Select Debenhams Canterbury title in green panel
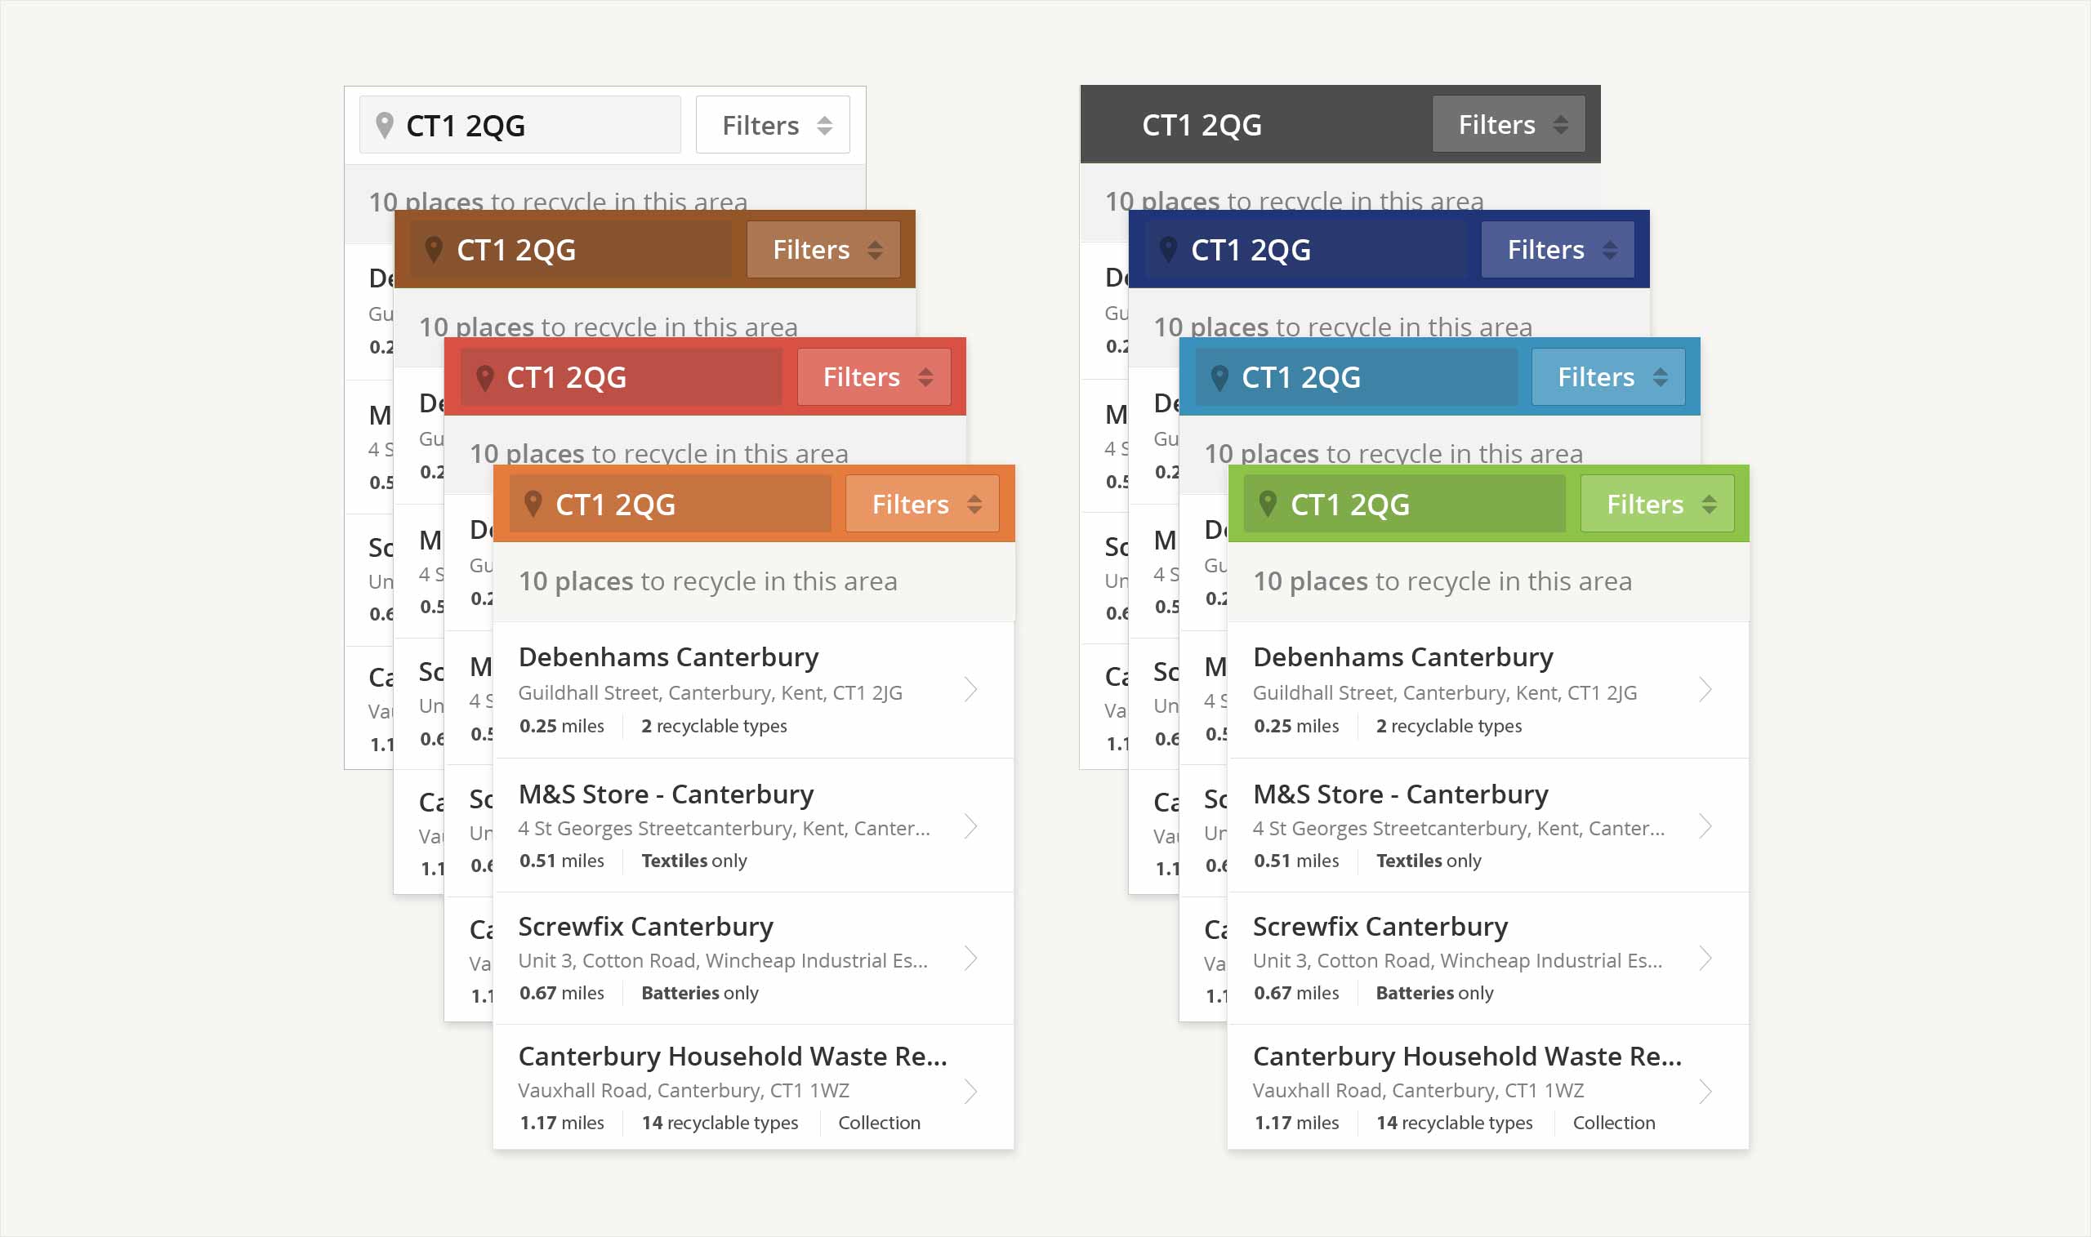Screen dimensions: 2091x1237 (x=1402, y=657)
